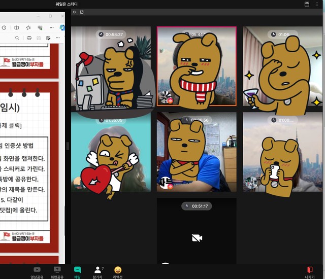Select the participant tile timed 00:58:37
This screenshot has height=279, width=325.
tap(111, 66)
